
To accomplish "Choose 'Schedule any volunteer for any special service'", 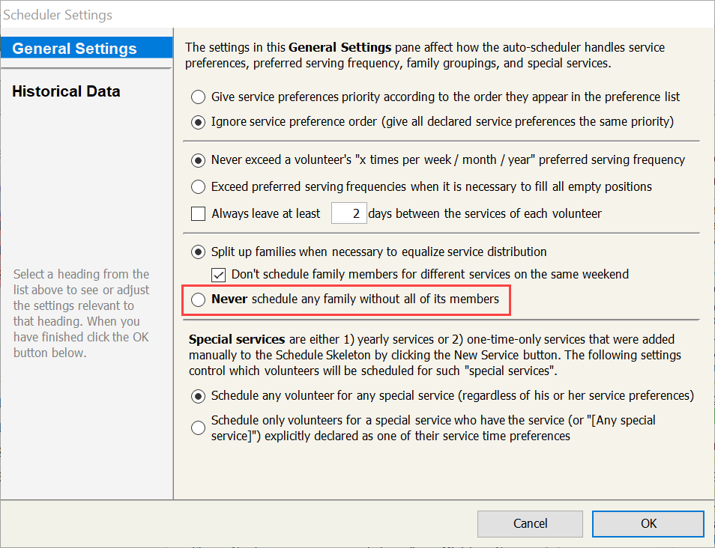I will pos(198,395).
